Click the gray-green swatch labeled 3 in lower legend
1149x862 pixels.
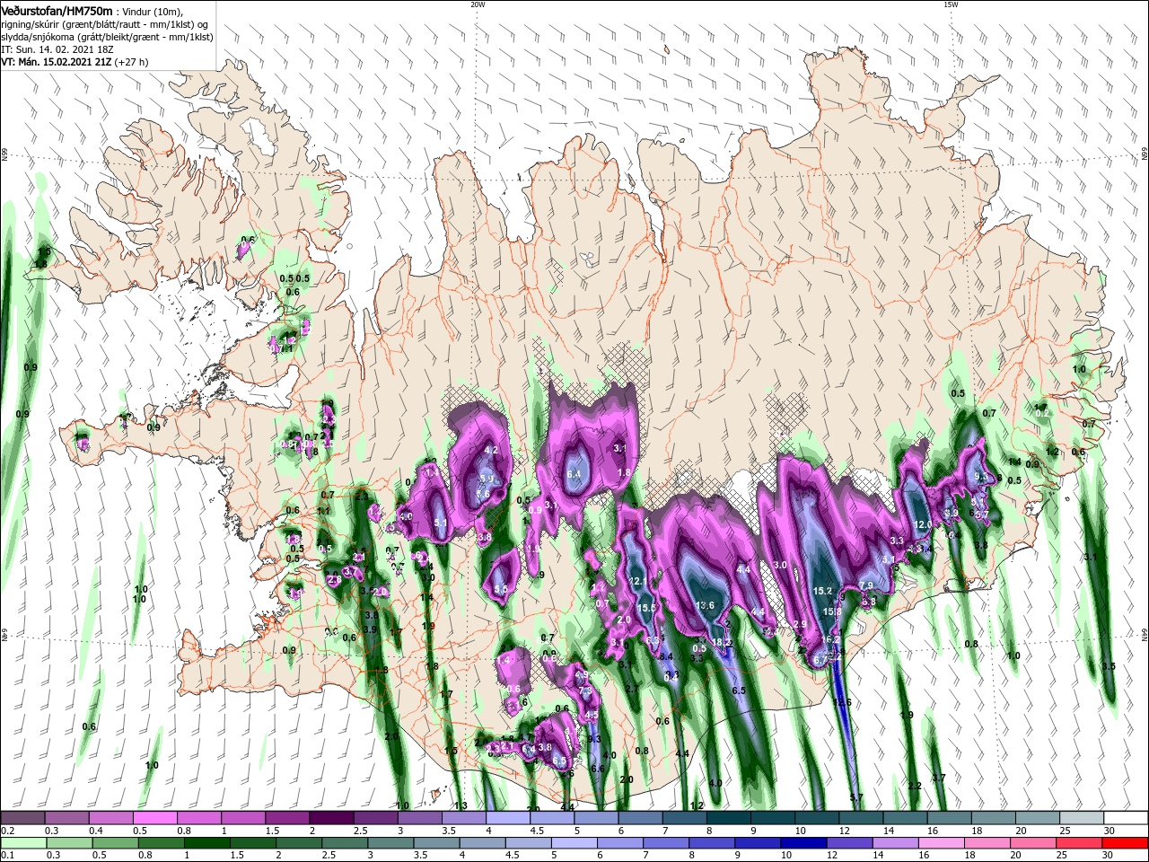coord(391,843)
